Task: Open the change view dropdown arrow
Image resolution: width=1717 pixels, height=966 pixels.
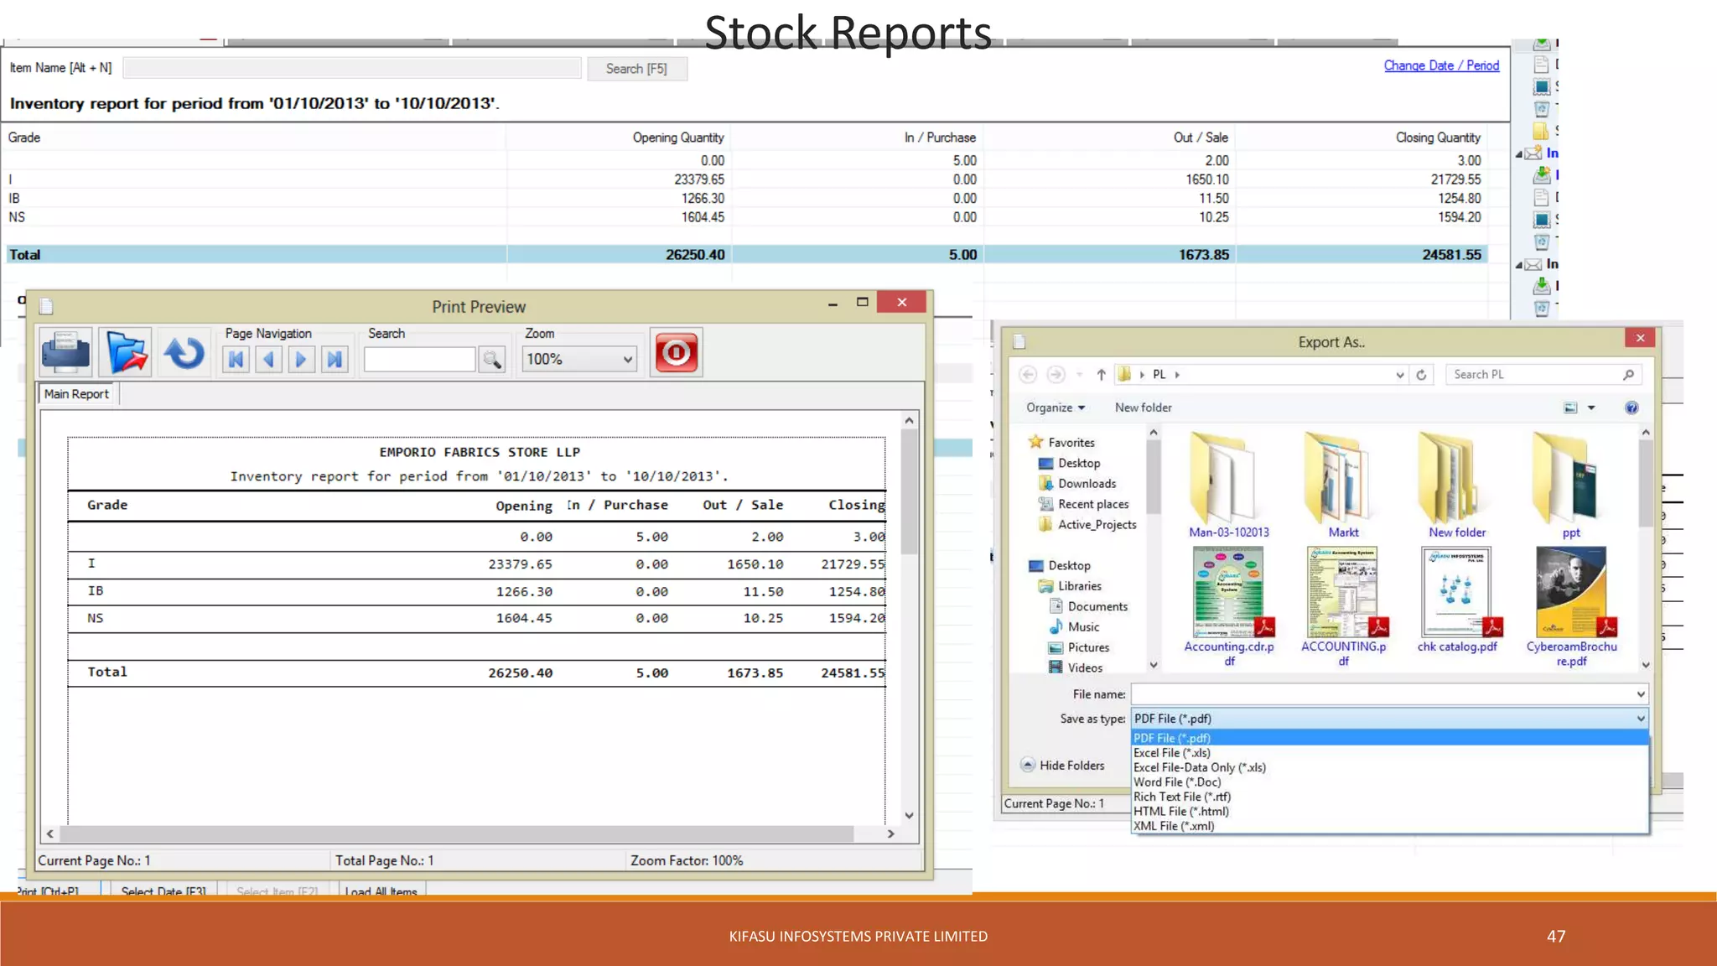Action: [1591, 408]
